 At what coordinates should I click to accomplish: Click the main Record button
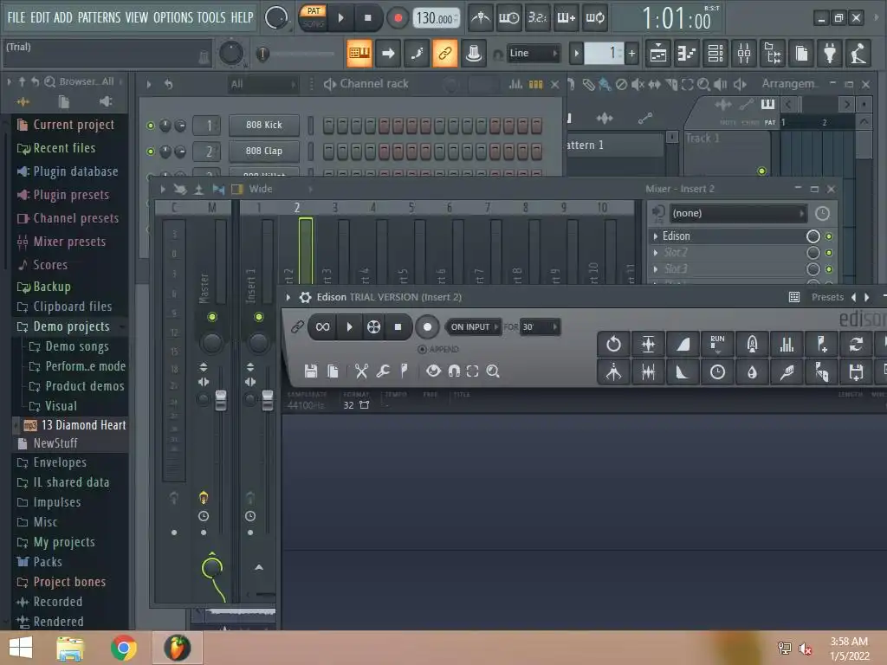[398, 18]
